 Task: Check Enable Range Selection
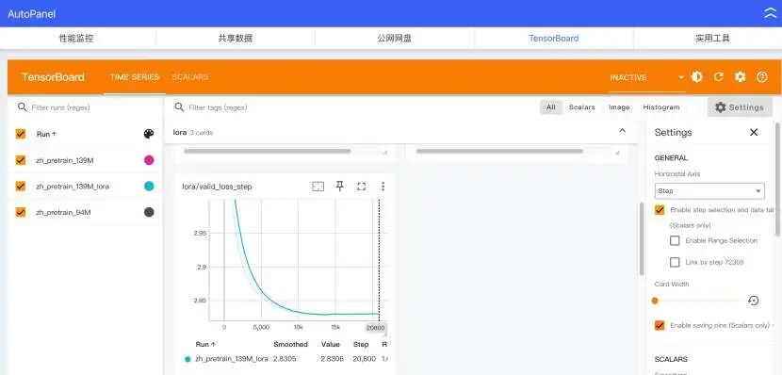coord(675,240)
